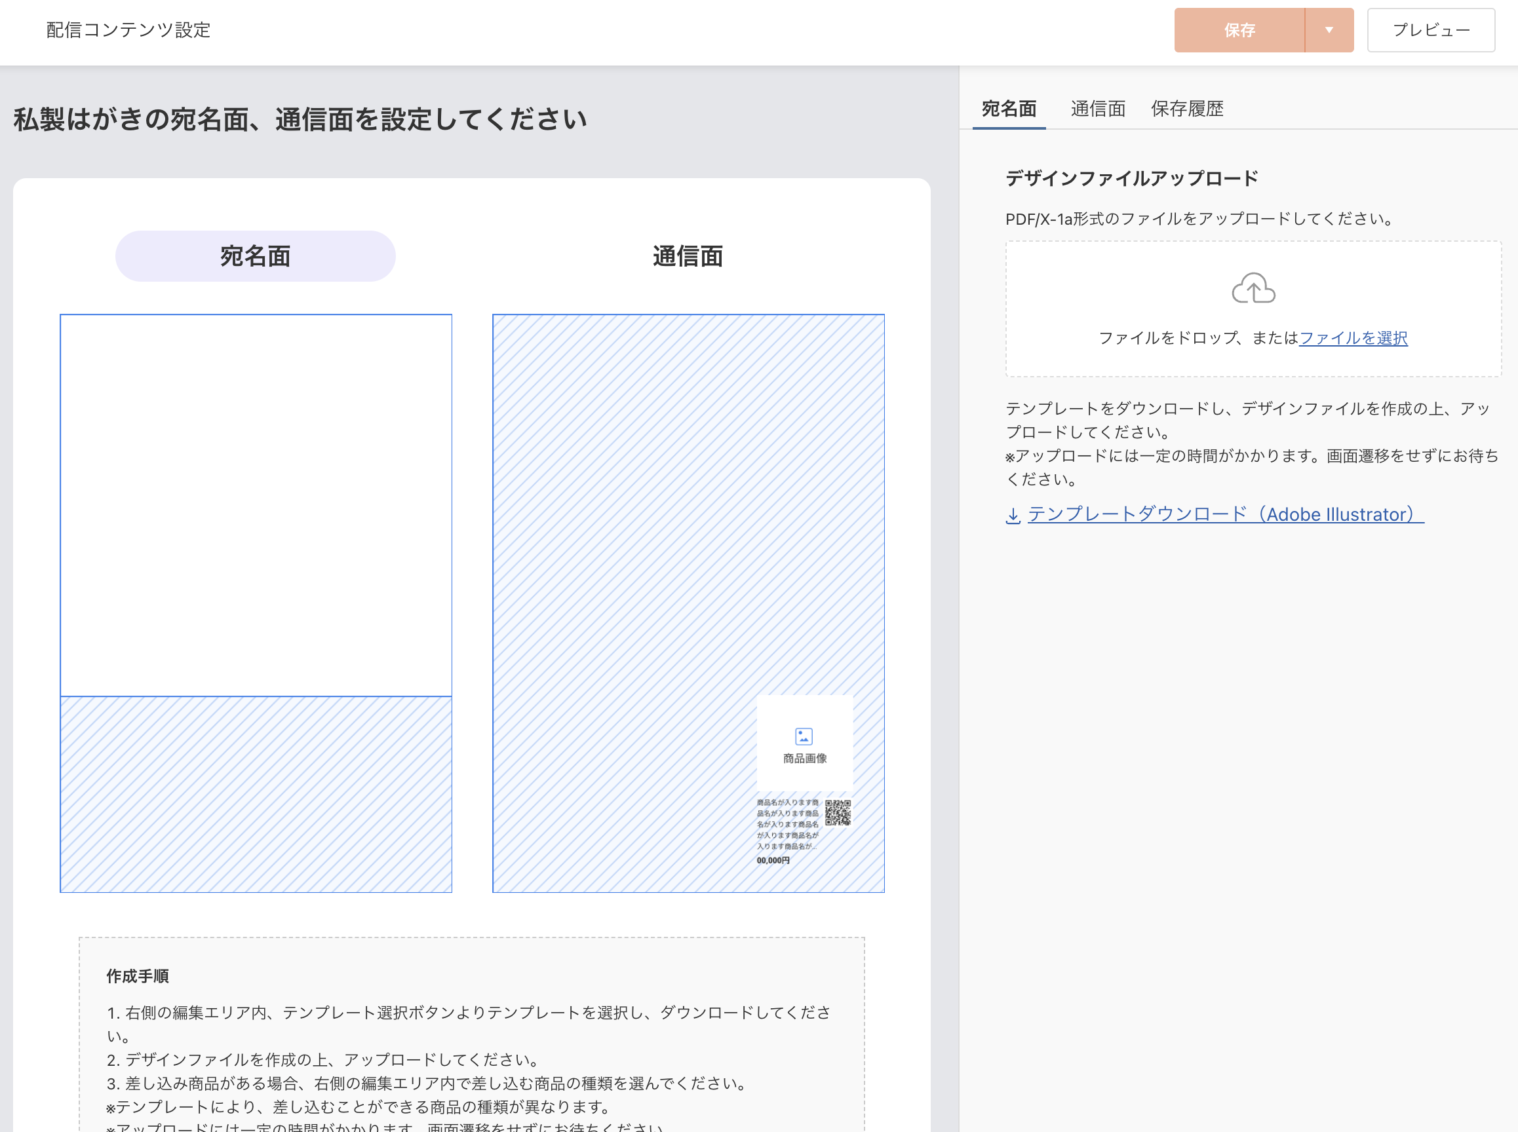1518x1132 pixels.
Task: Open the 保存履歴 tab
Action: pyautogui.click(x=1188, y=108)
